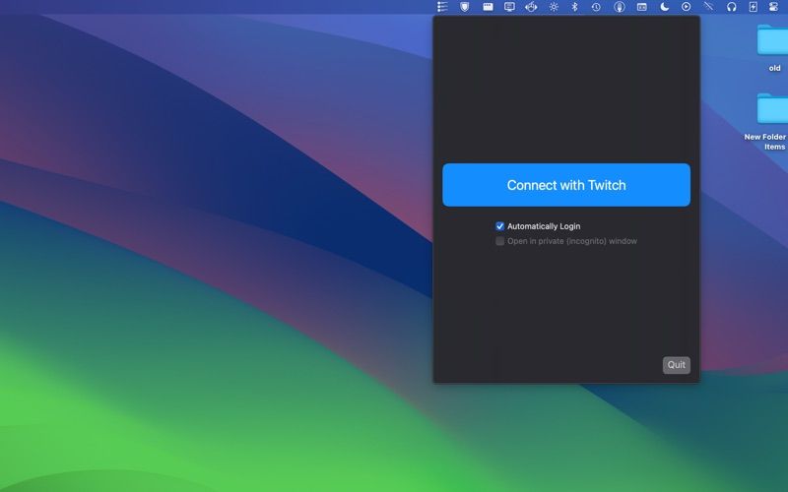Open the Control Center icon
The height and width of the screenshot is (492, 788).
774,7
